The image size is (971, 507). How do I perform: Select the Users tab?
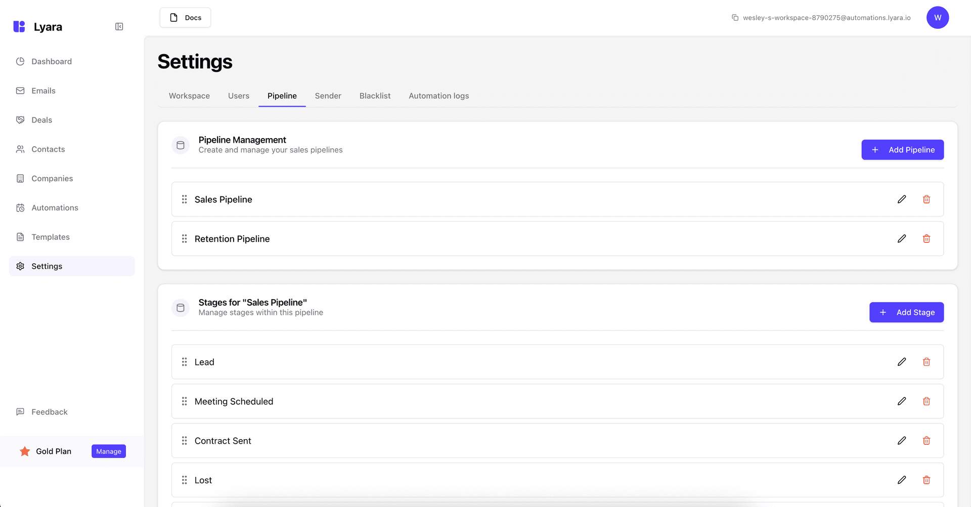(x=238, y=96)
